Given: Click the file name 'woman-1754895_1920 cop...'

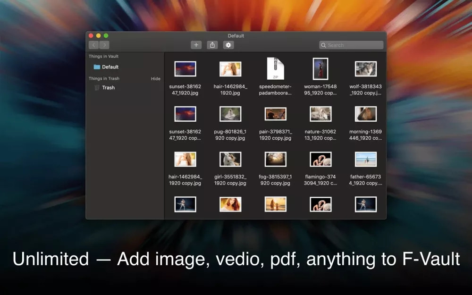Looking at the screenshot, I should pyautogui.click(x=320, y=90).
